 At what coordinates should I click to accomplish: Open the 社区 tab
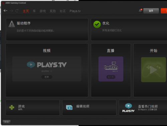click(x=62, y=11)
